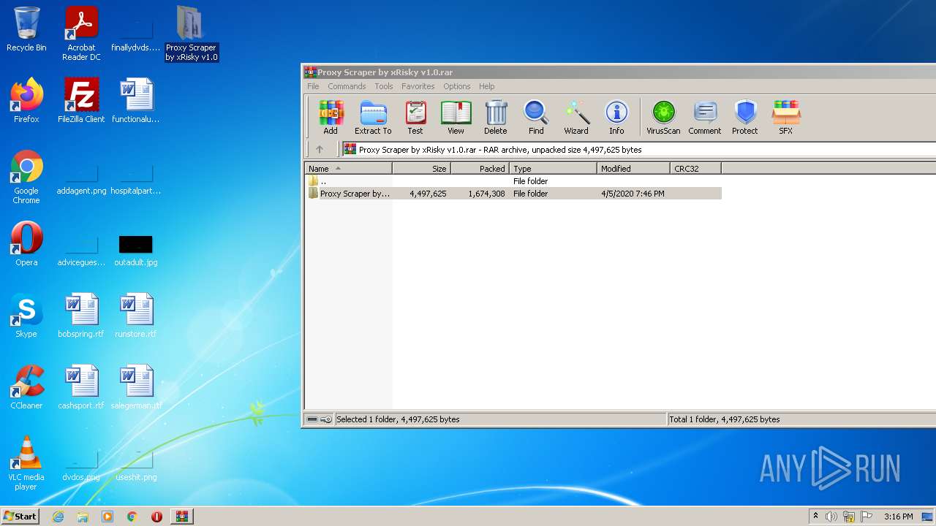936x526 pixels.
Task: Select the Google Chrome desktop shortcut
Action: click(x=26, y=177)
